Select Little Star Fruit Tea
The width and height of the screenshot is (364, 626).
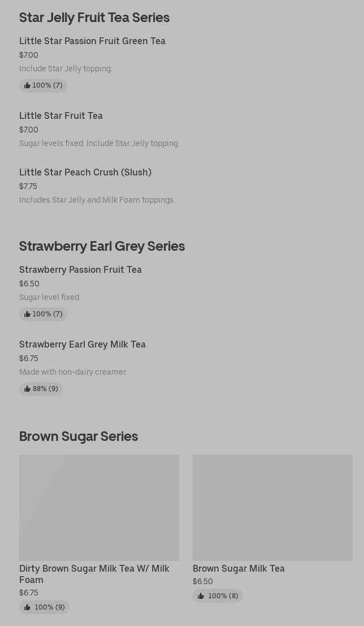(x=61, y=115)
